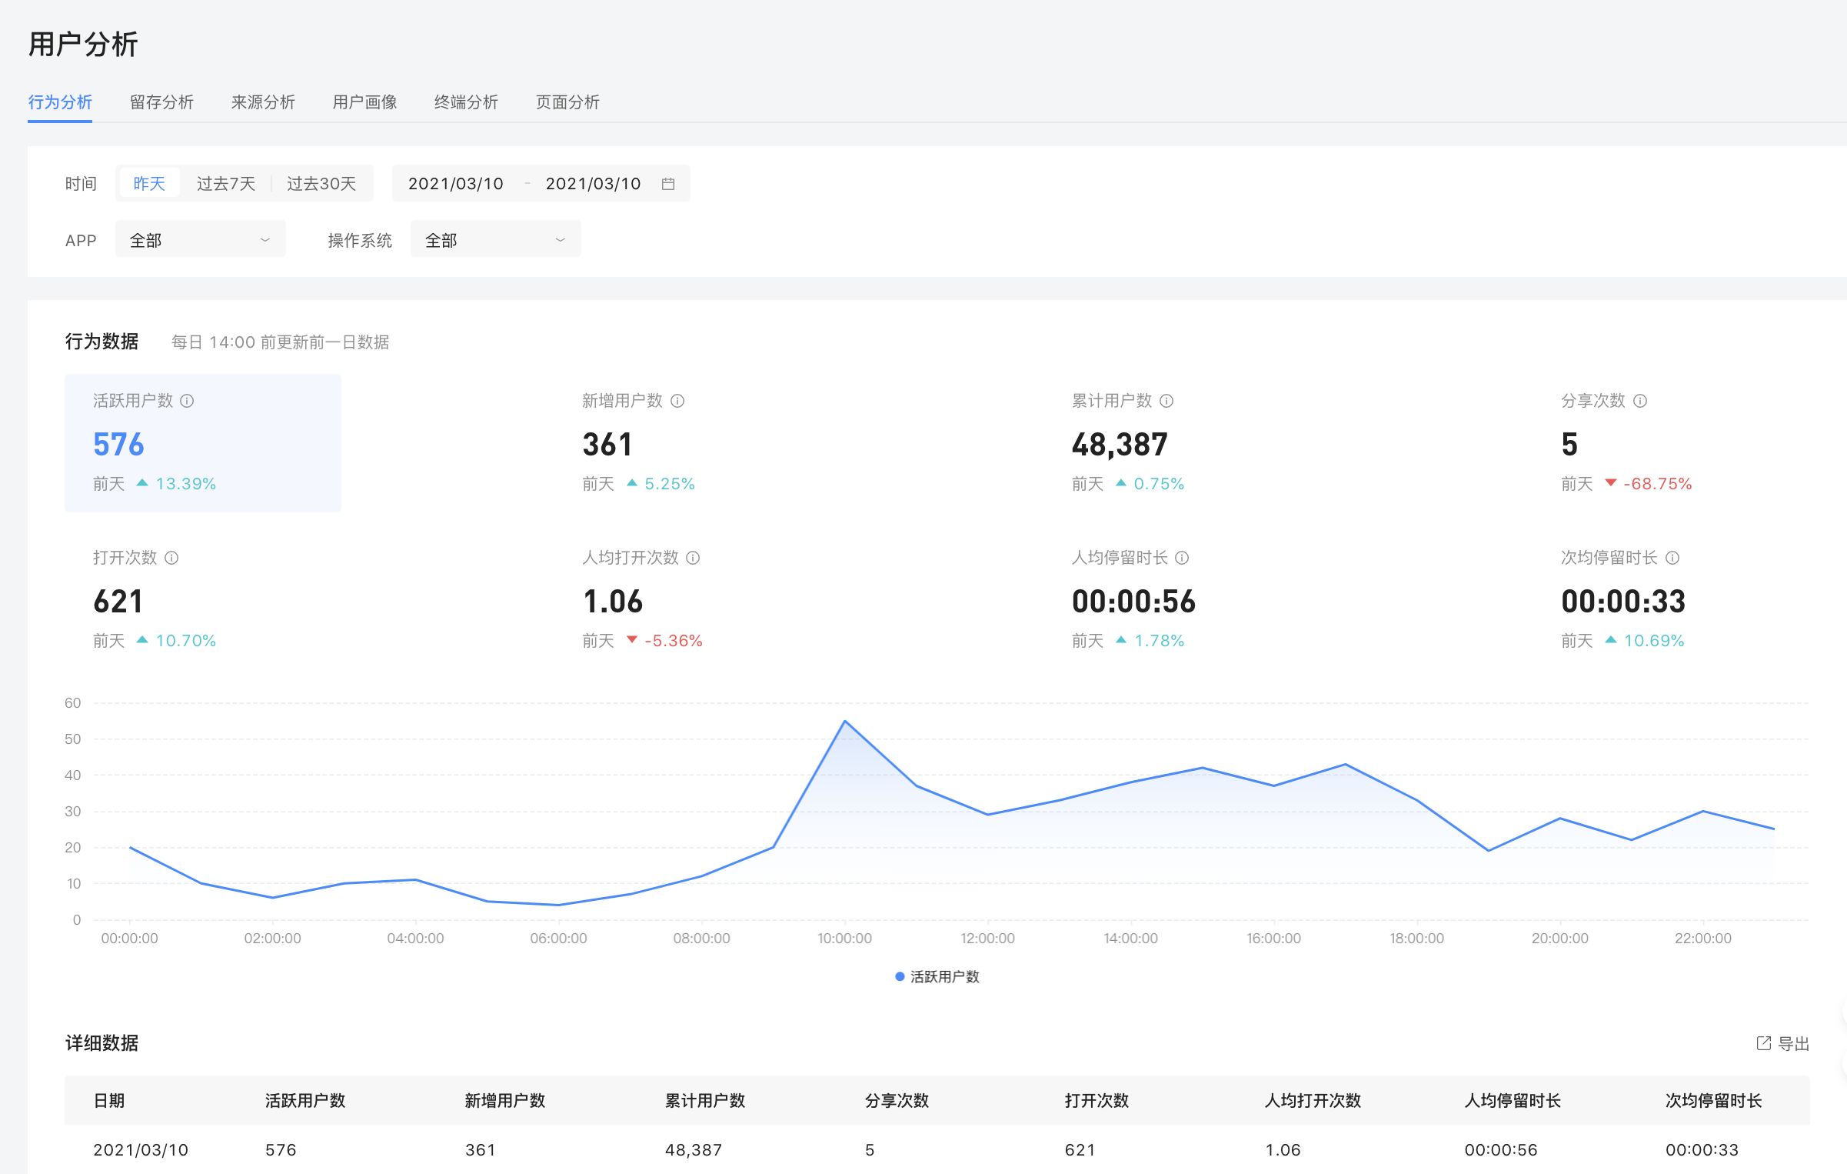Select the 过去30天 time range option
1847x1174 pixels.
point(321,183)
